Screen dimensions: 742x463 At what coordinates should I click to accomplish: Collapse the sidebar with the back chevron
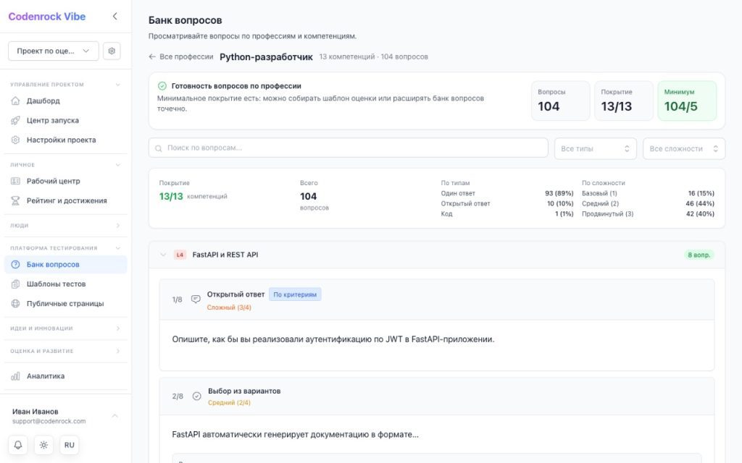pos(115,17)
